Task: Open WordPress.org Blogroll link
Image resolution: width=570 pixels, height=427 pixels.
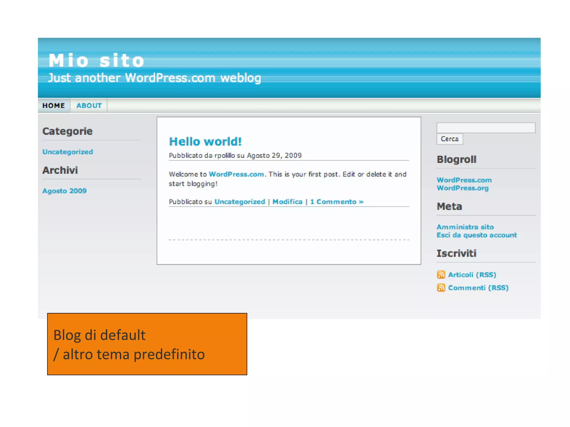Action: [463, 188]
